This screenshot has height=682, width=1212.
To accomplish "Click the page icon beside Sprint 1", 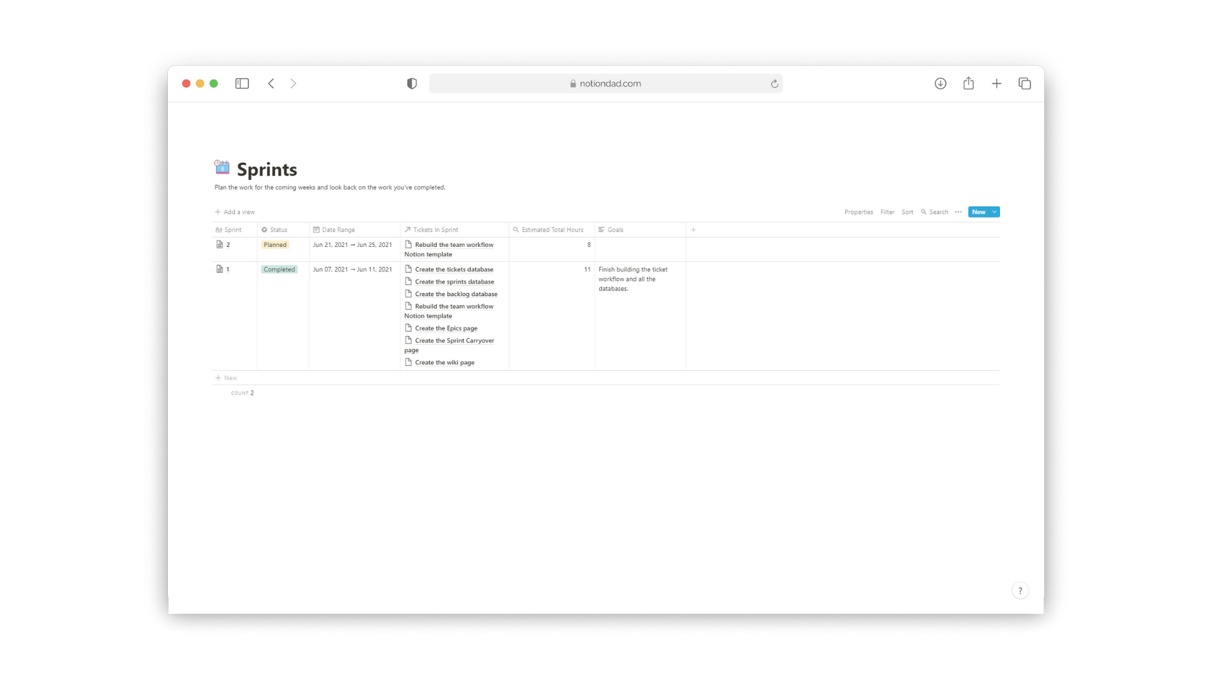I will click(x=218, y=269).
